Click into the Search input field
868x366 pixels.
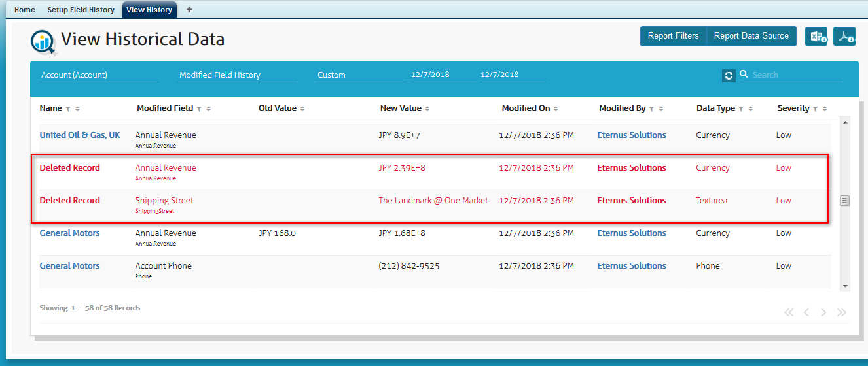coord(795,75)
